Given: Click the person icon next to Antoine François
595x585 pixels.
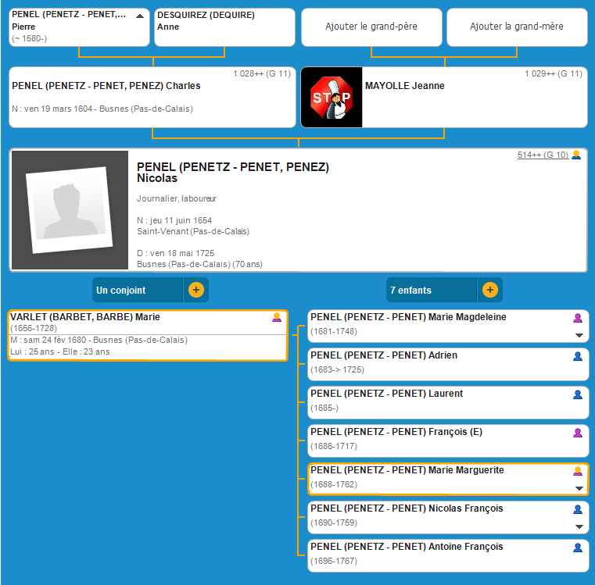Looking at the screenshot, I should tap(578, 548).
